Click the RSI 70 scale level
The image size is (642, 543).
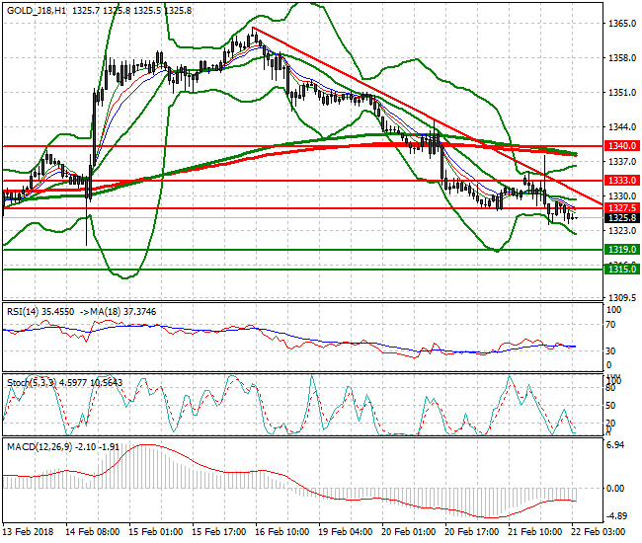point(610,325)
